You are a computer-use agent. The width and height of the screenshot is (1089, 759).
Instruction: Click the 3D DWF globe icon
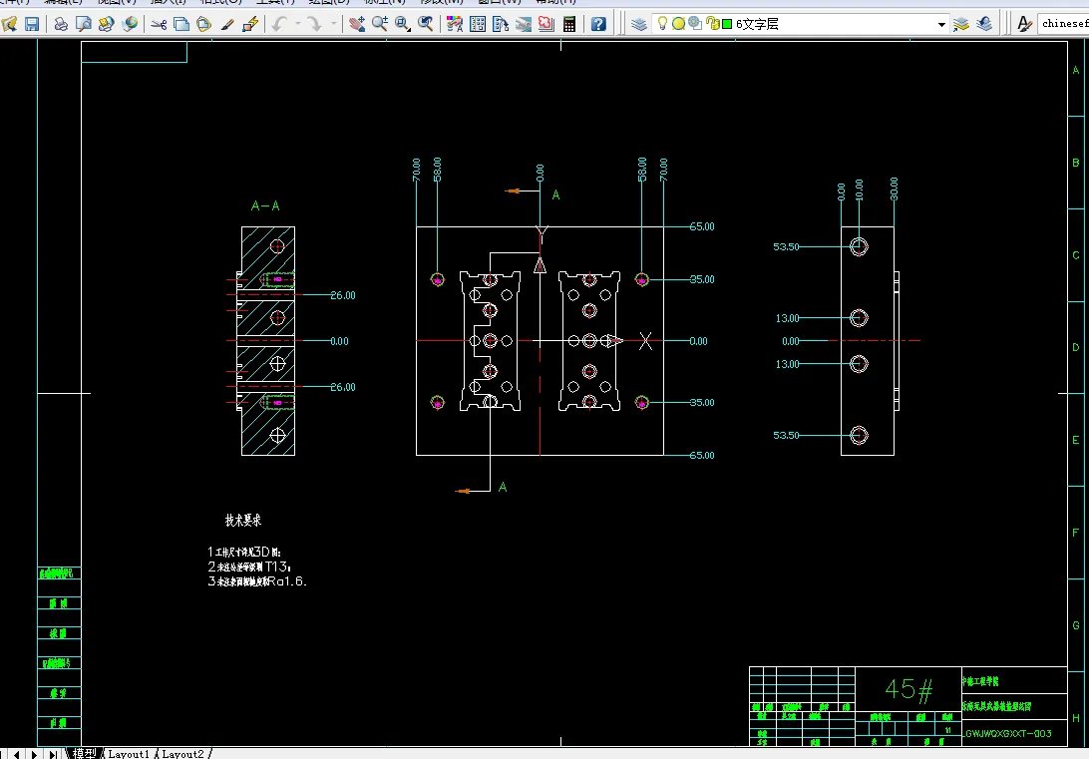coord(130,24)
